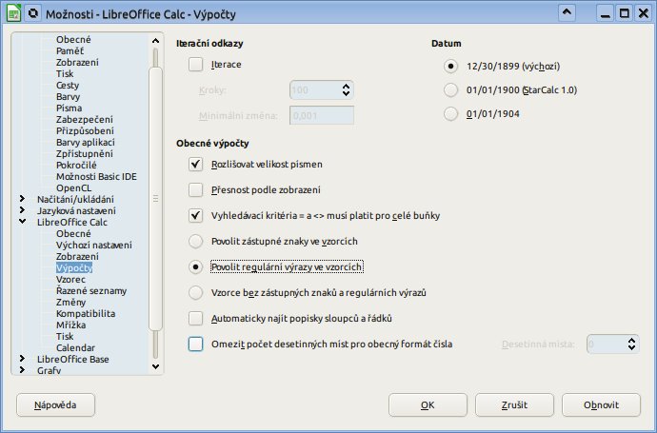Open Písma settings page
657x433 pixels.
[x=70, y=108]
